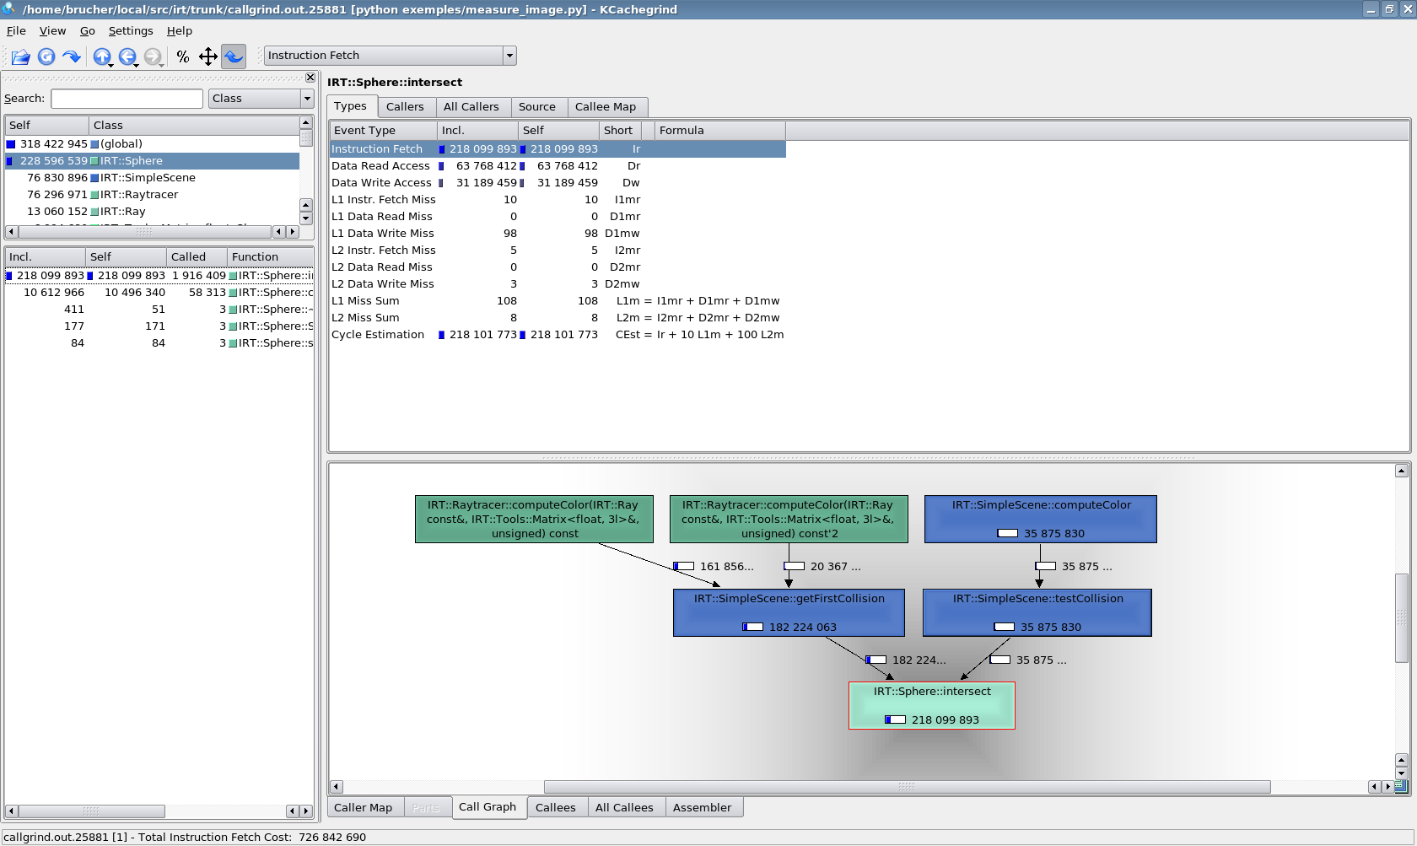Screen dimensions: 1417x846
Task: Click the Reload profile data icon
Action: click(46, 57)
